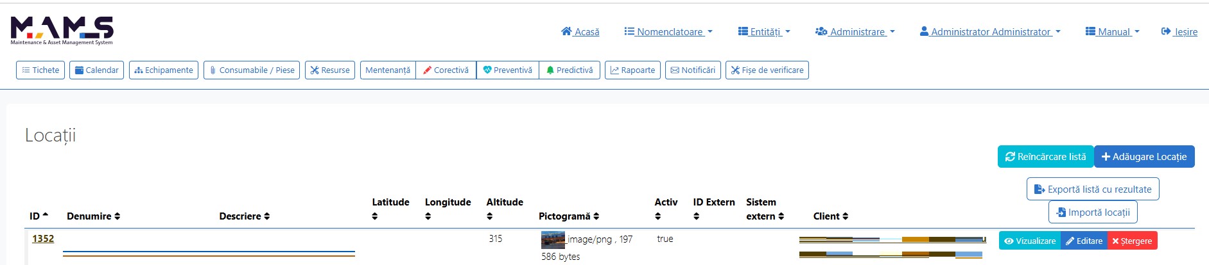Click Adăugare Locație button
The image size is (1209, 265).
(x=1144, y=156)
